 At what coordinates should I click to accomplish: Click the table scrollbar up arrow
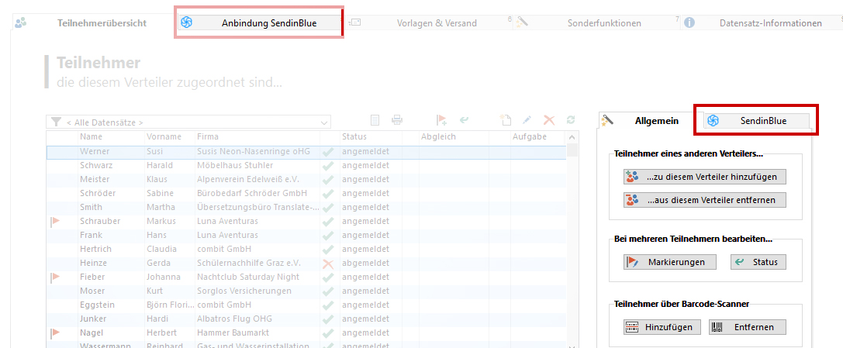click(572, 137)
